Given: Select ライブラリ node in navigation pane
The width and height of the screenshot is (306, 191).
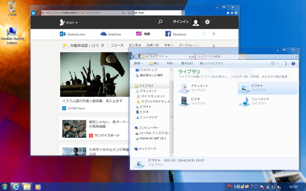Looking at the screenshot, I should 144,86.
